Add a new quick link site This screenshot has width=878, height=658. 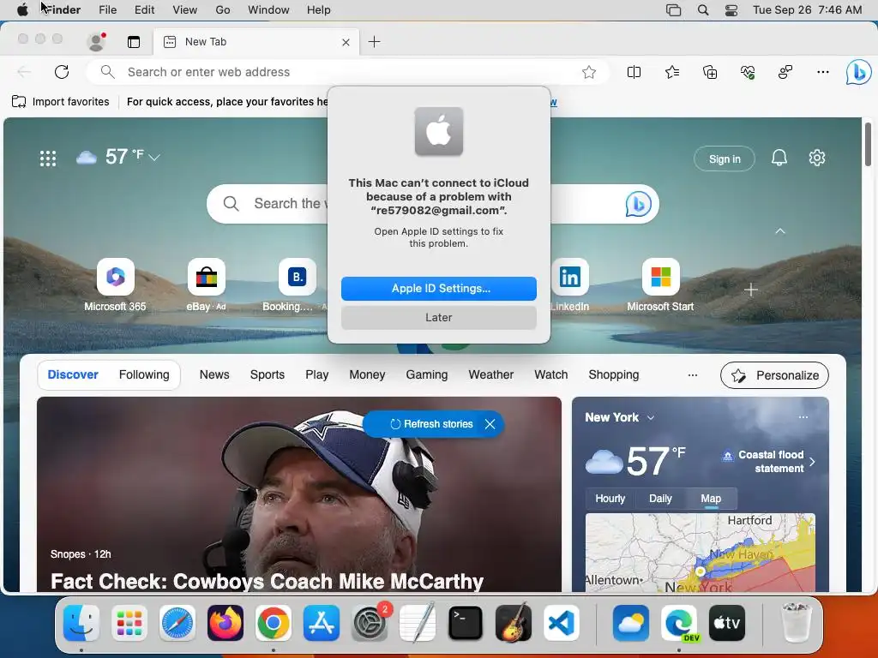click(751, 290)
